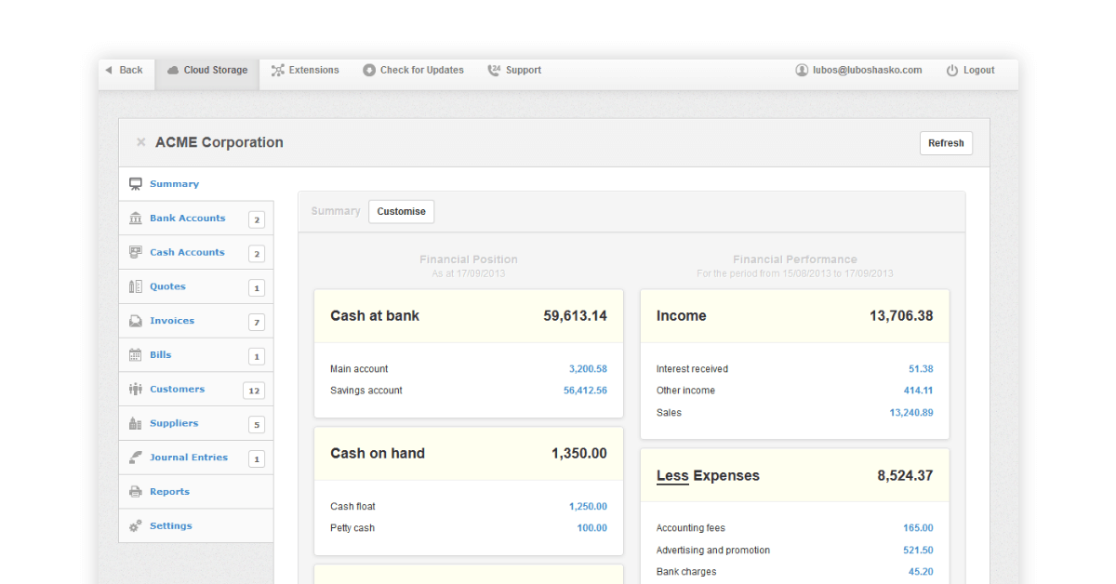Click Bank charges amount 45.20
1116x584 pixels.
[921, 572]
